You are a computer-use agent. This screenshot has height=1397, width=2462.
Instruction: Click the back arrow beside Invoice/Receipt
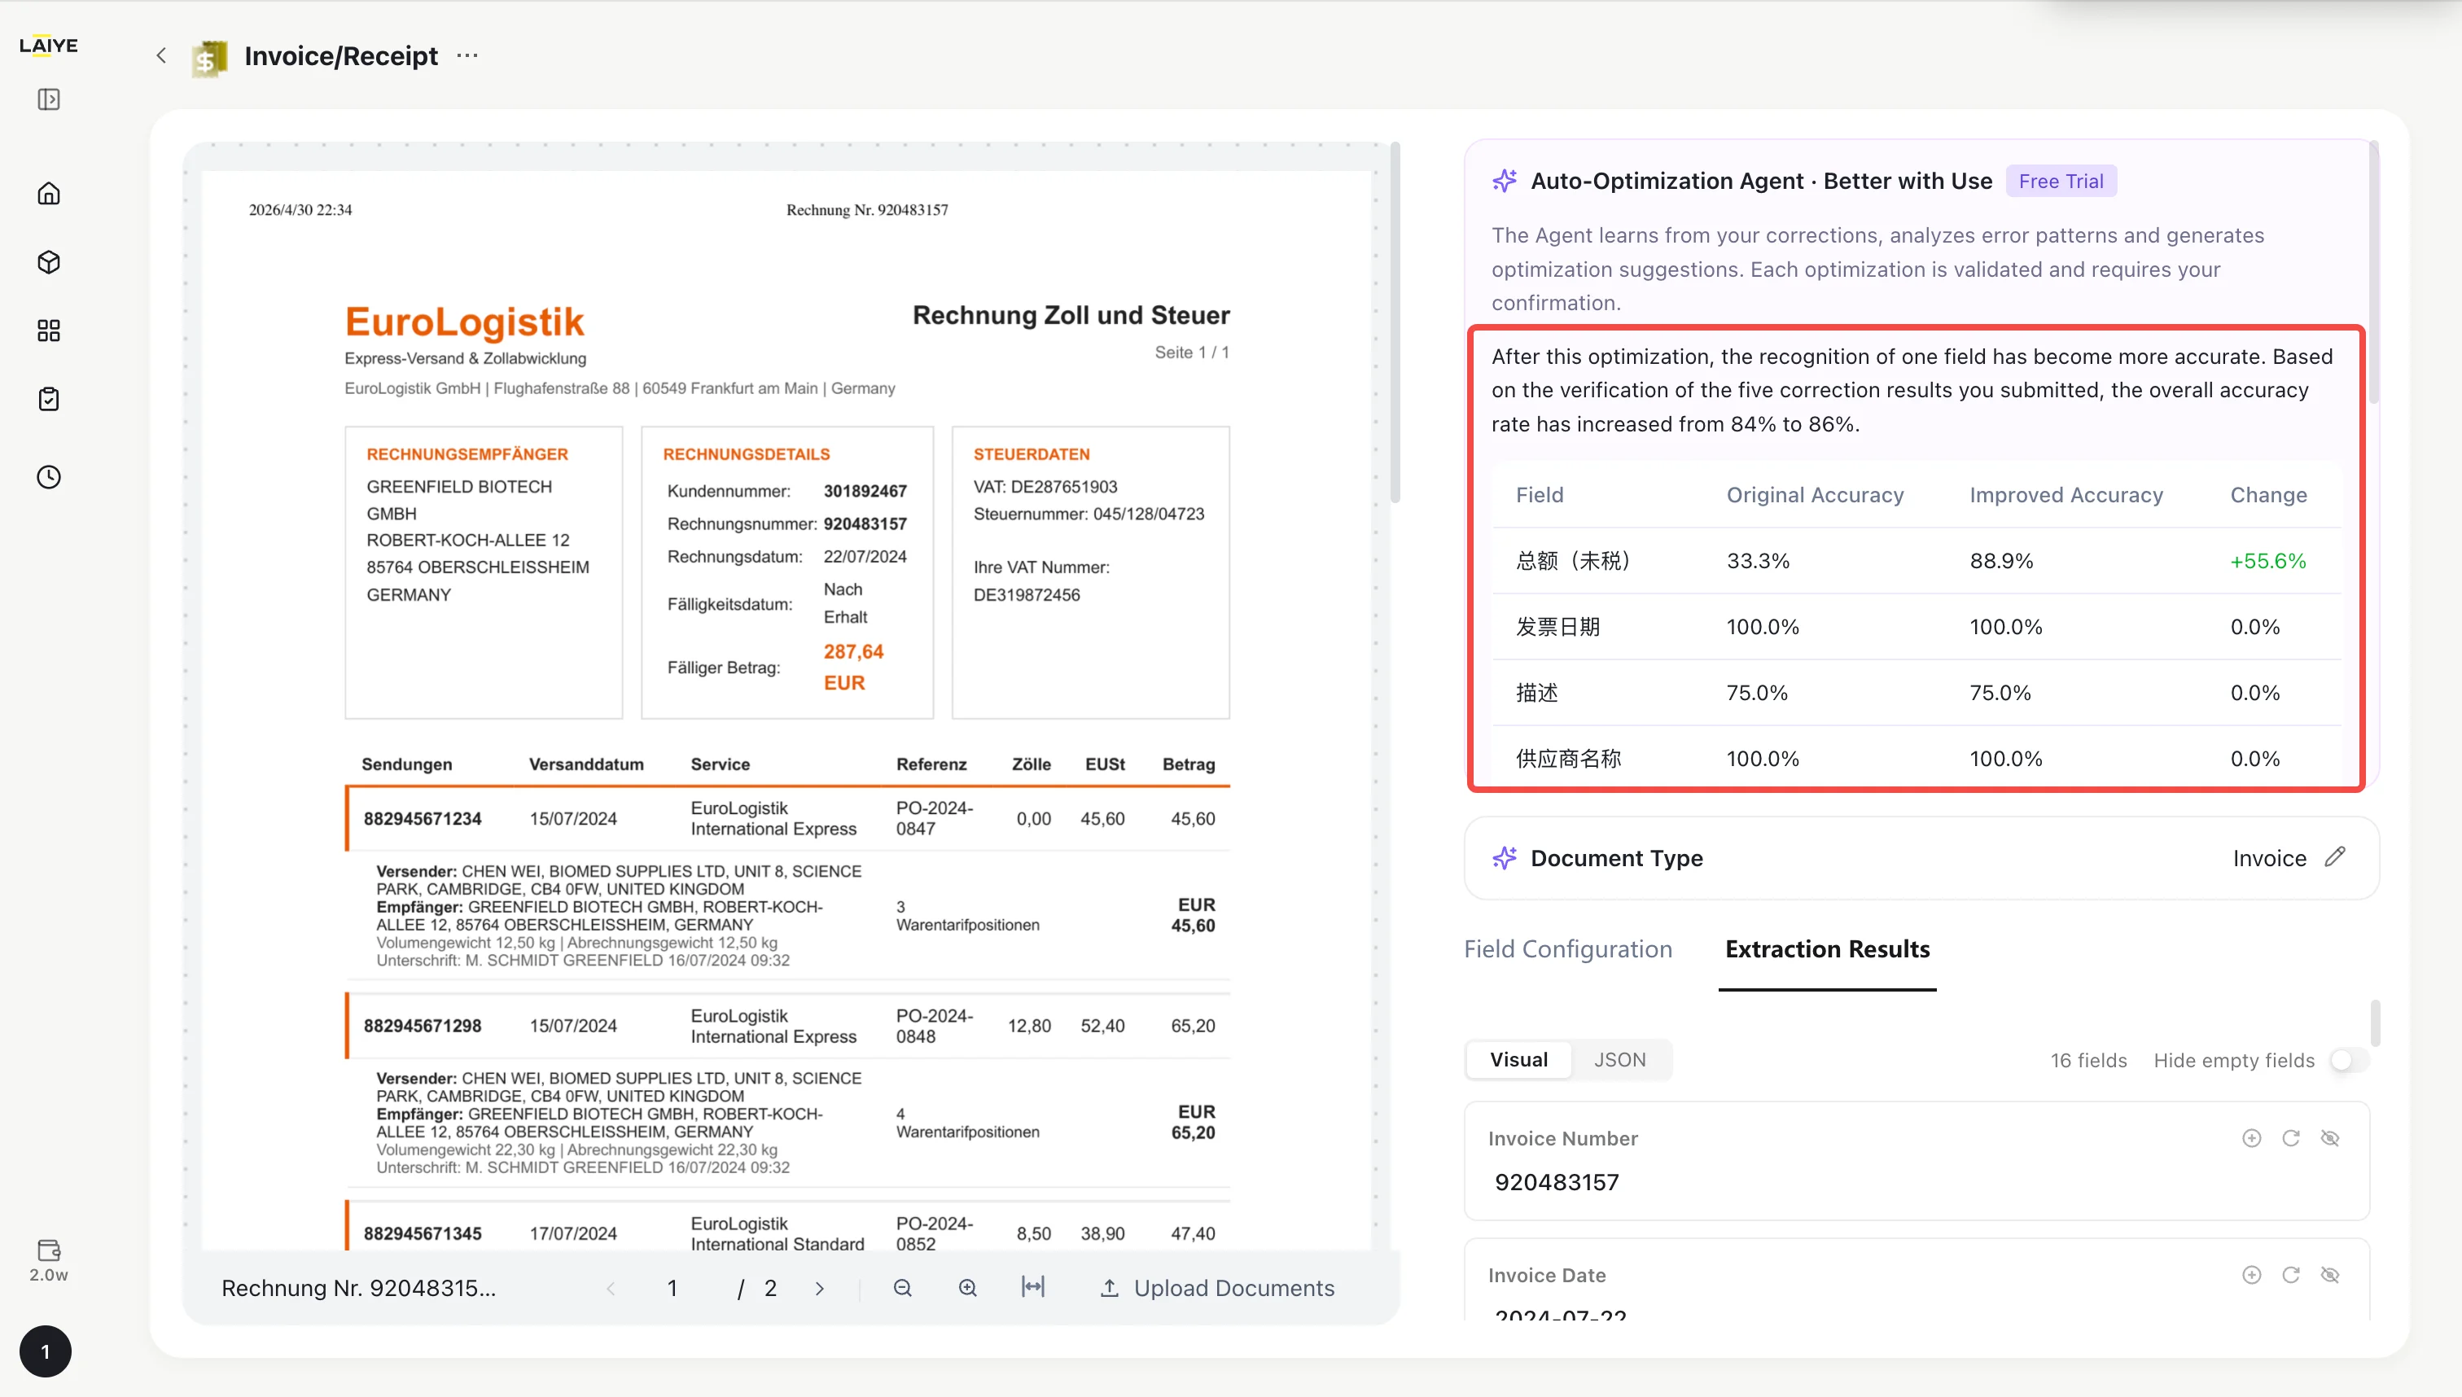[x=161, y=55]
